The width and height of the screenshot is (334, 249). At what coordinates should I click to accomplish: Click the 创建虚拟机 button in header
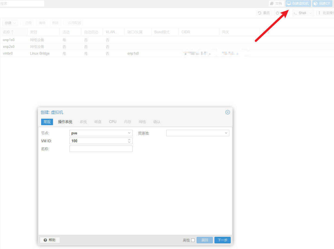pyautogui.click(x=298, y=4)
